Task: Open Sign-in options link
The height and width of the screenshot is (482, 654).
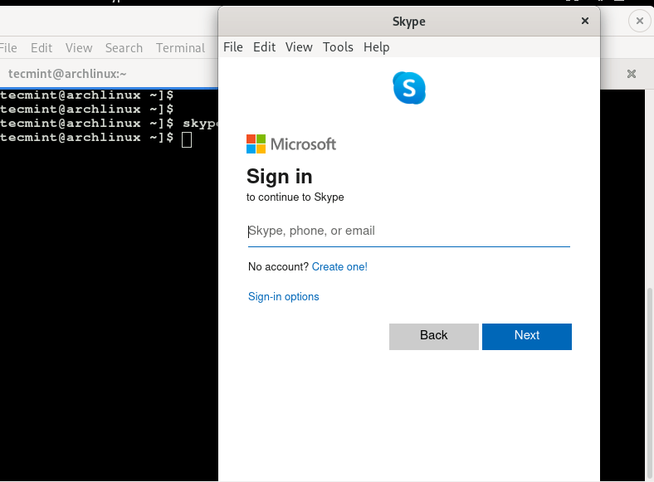Action: [x=284, y=296]
